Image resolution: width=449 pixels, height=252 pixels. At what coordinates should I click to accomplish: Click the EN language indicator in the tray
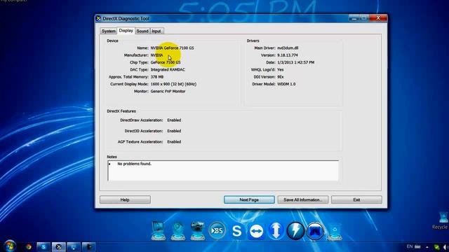[x=410, y=246]
